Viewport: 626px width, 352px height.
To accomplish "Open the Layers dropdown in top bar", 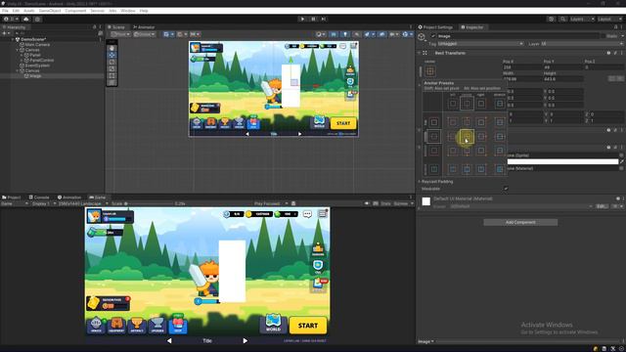I will (582, 19).
